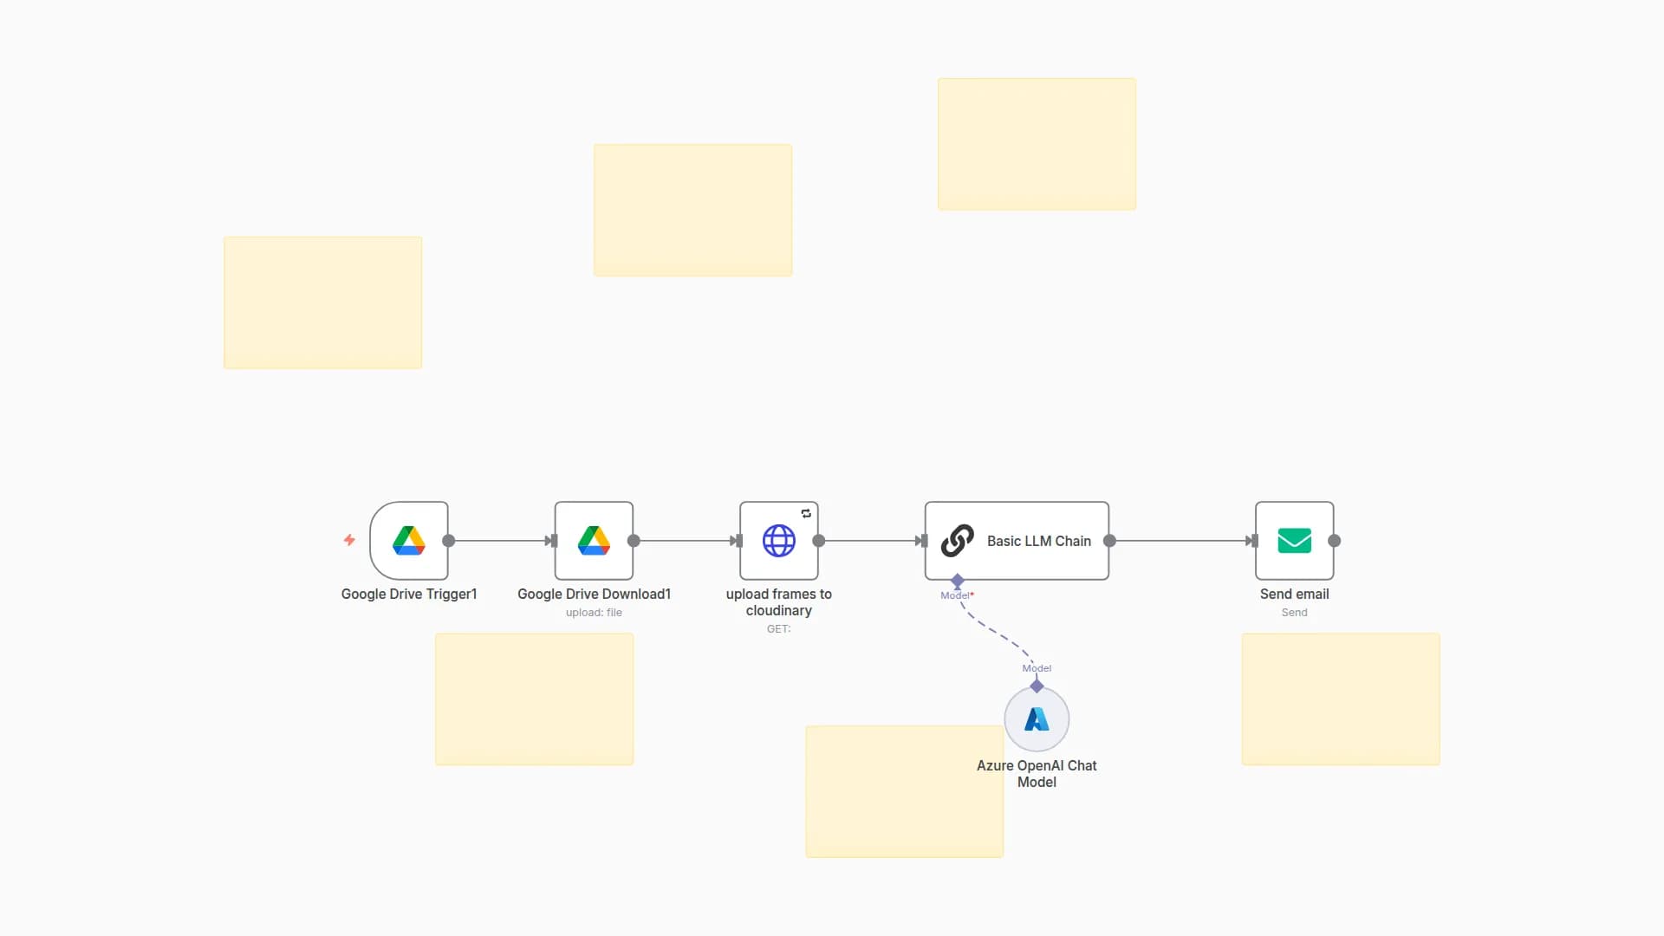This screenshot has width=1664, height=936.
Task: Select the Google Drive Trigger1 node icon
Action: (x=409, y=541)
